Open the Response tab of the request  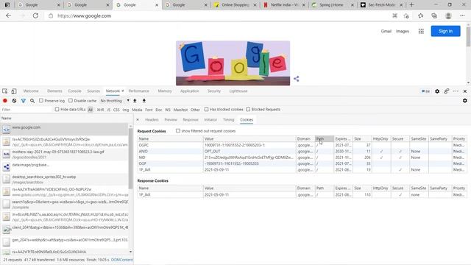[x=191, y=119]
